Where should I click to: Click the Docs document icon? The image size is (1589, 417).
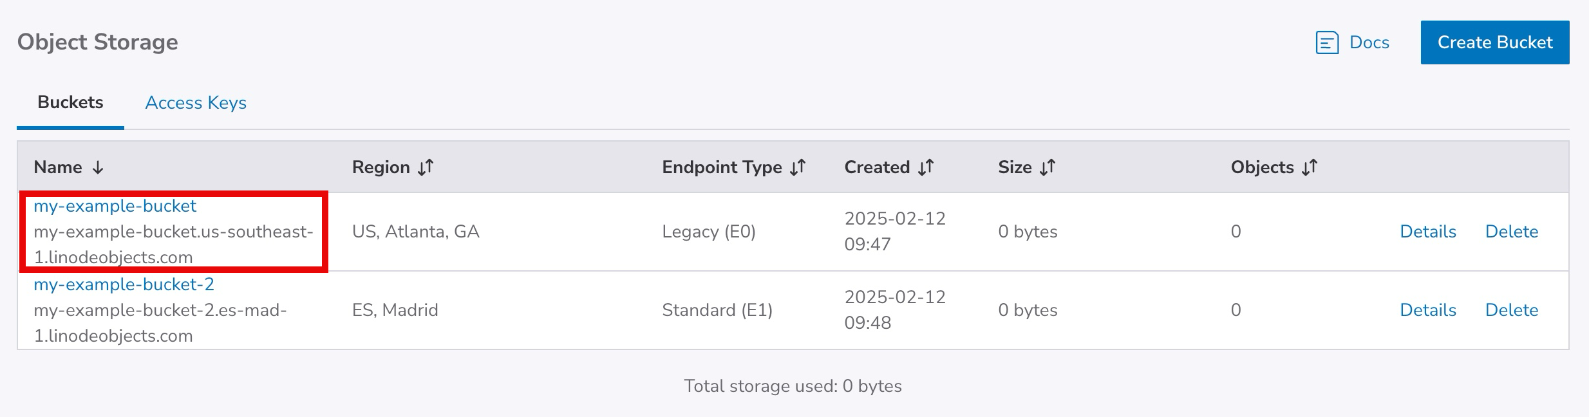[x=1327, y=42]
